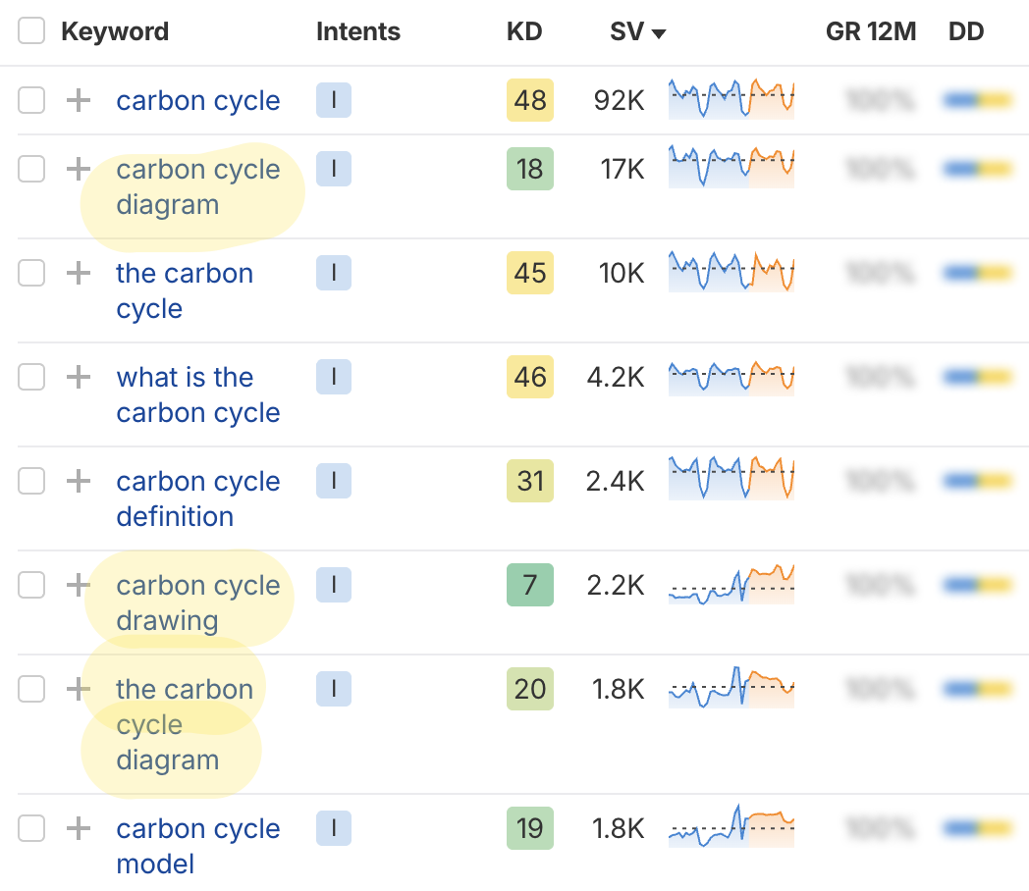Image resolution: width=1029 pixels, height=891 pixels.
Task: Select checkbox of 'what is the carbon cycle'
Action: tap(31, 377)
